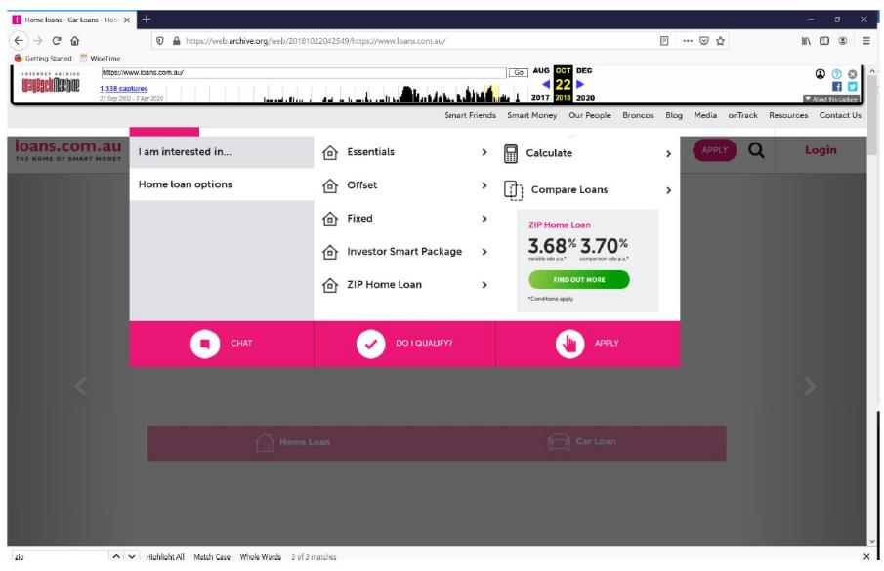The width and height of the screenshot is (884, 571).
Task: Open Wayback Machine help icon
Action: pyautogui.click(x=837, y=74)
